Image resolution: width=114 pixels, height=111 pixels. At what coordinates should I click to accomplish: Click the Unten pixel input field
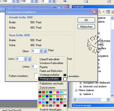point(35,67)
